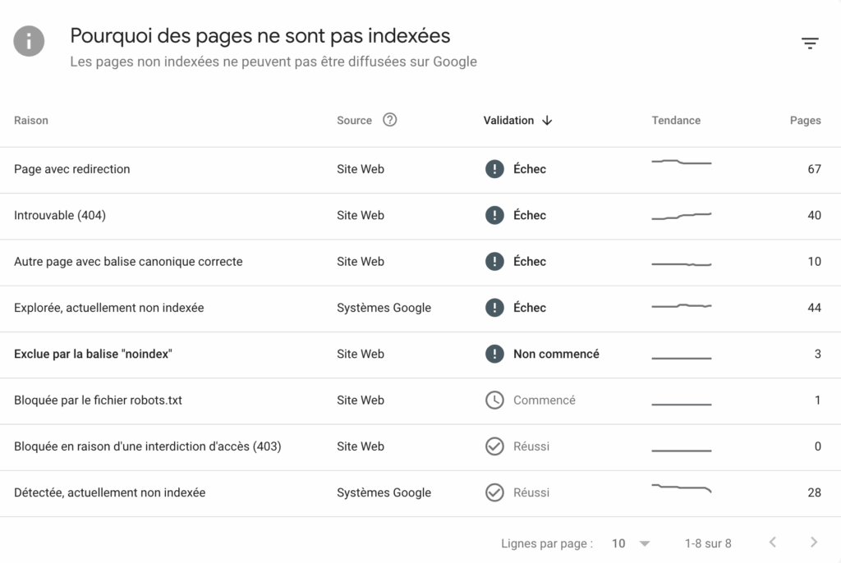Click the clock icon next to Commencé
The width and height of the screenshot is (841, 563).
click(494, 401)
